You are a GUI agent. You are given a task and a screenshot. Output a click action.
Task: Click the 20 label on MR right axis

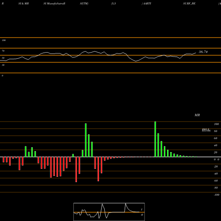216,152
